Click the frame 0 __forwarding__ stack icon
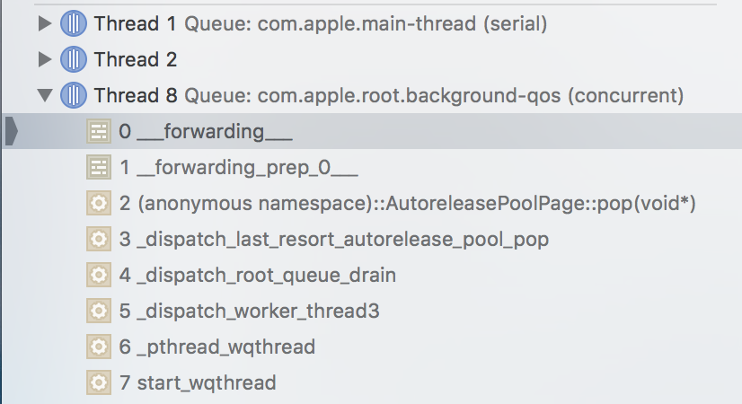This screenshot has width=742, height=404. tap(98, 132)
